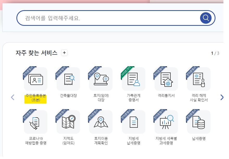Click the 납세증명 text label
The width and height of the screenshot is (229, 159).
[x=199, y=139]
